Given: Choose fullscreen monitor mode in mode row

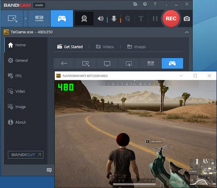Looking at the screenshot, I should pyautogui.click(x=107, y=63).
